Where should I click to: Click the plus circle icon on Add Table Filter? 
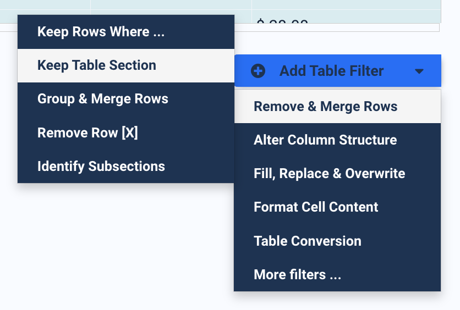point(258,71)
